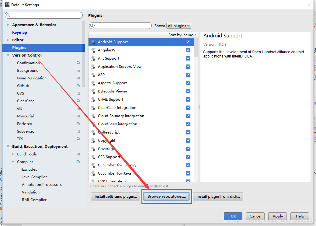The height and width of the screenshot is (226, 316).
Task: Select the CloudBees integration row
Action: [141, 124]
